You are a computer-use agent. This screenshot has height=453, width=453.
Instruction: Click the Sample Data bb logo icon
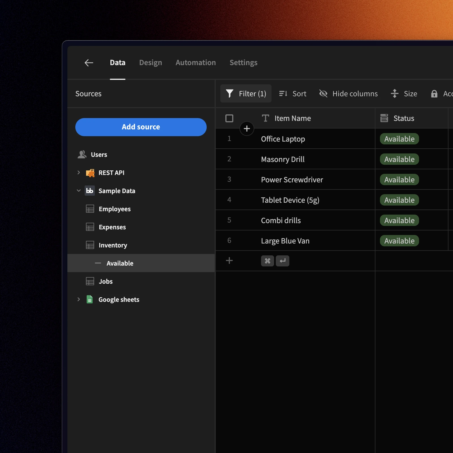point(90,191)
